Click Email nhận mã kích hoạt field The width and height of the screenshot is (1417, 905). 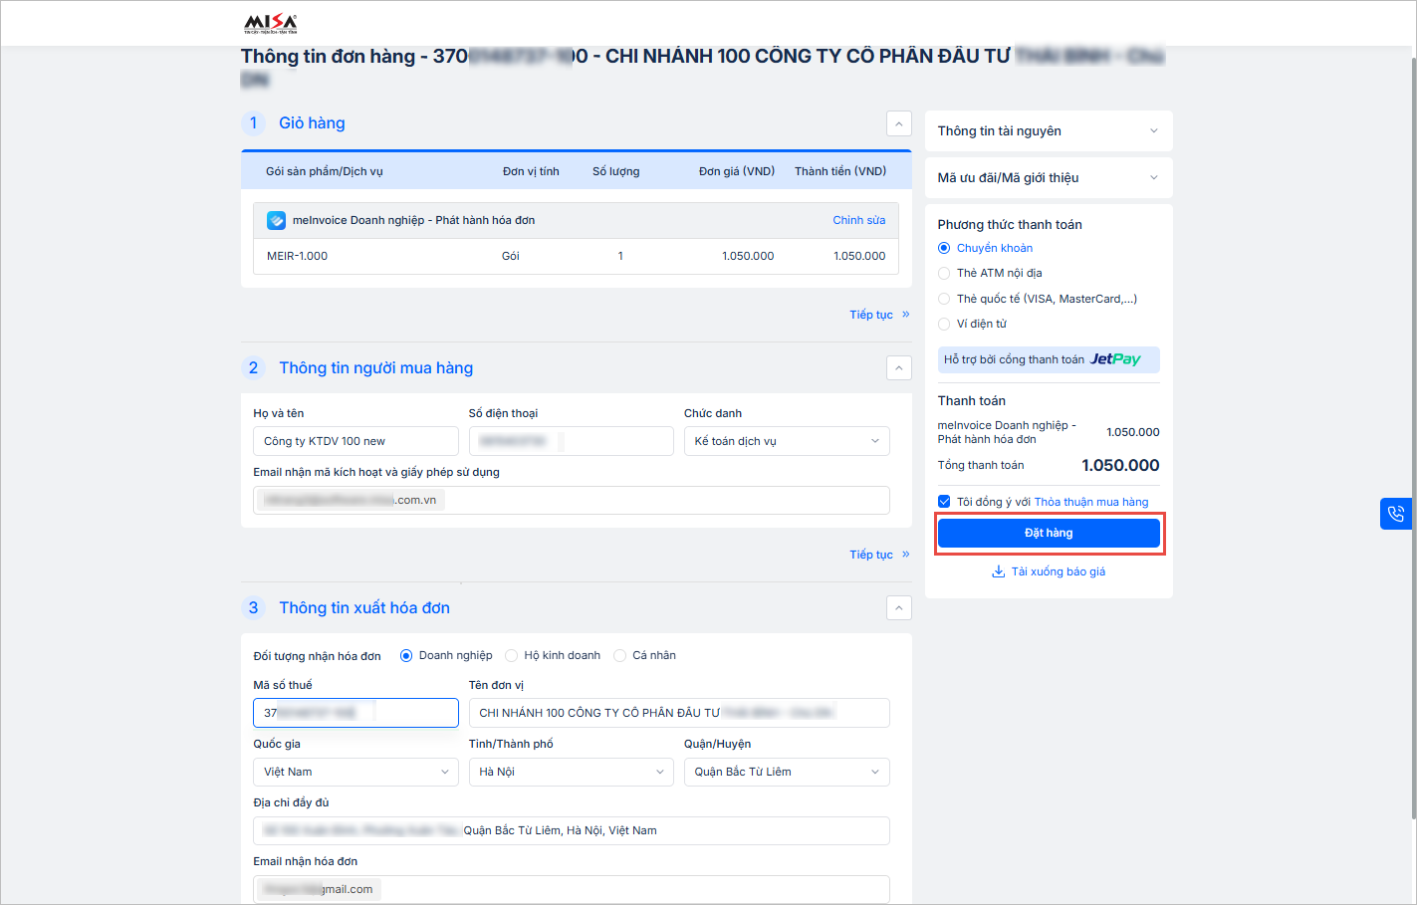(x=572, y=500)
